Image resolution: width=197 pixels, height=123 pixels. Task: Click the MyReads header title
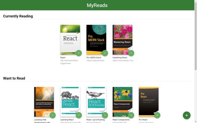tap(97, 5)
